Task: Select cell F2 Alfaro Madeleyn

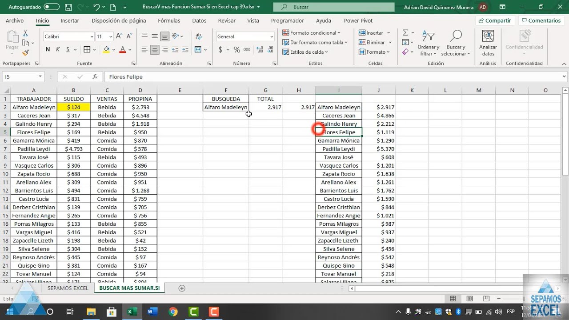Action: pos(226,107)
